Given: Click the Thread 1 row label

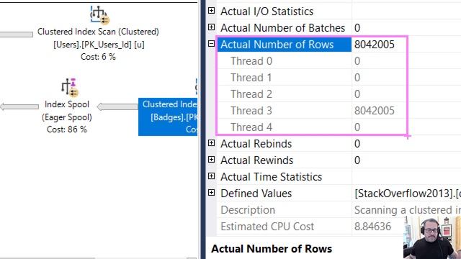Looking at the screenshot, I should pos(251,78).
